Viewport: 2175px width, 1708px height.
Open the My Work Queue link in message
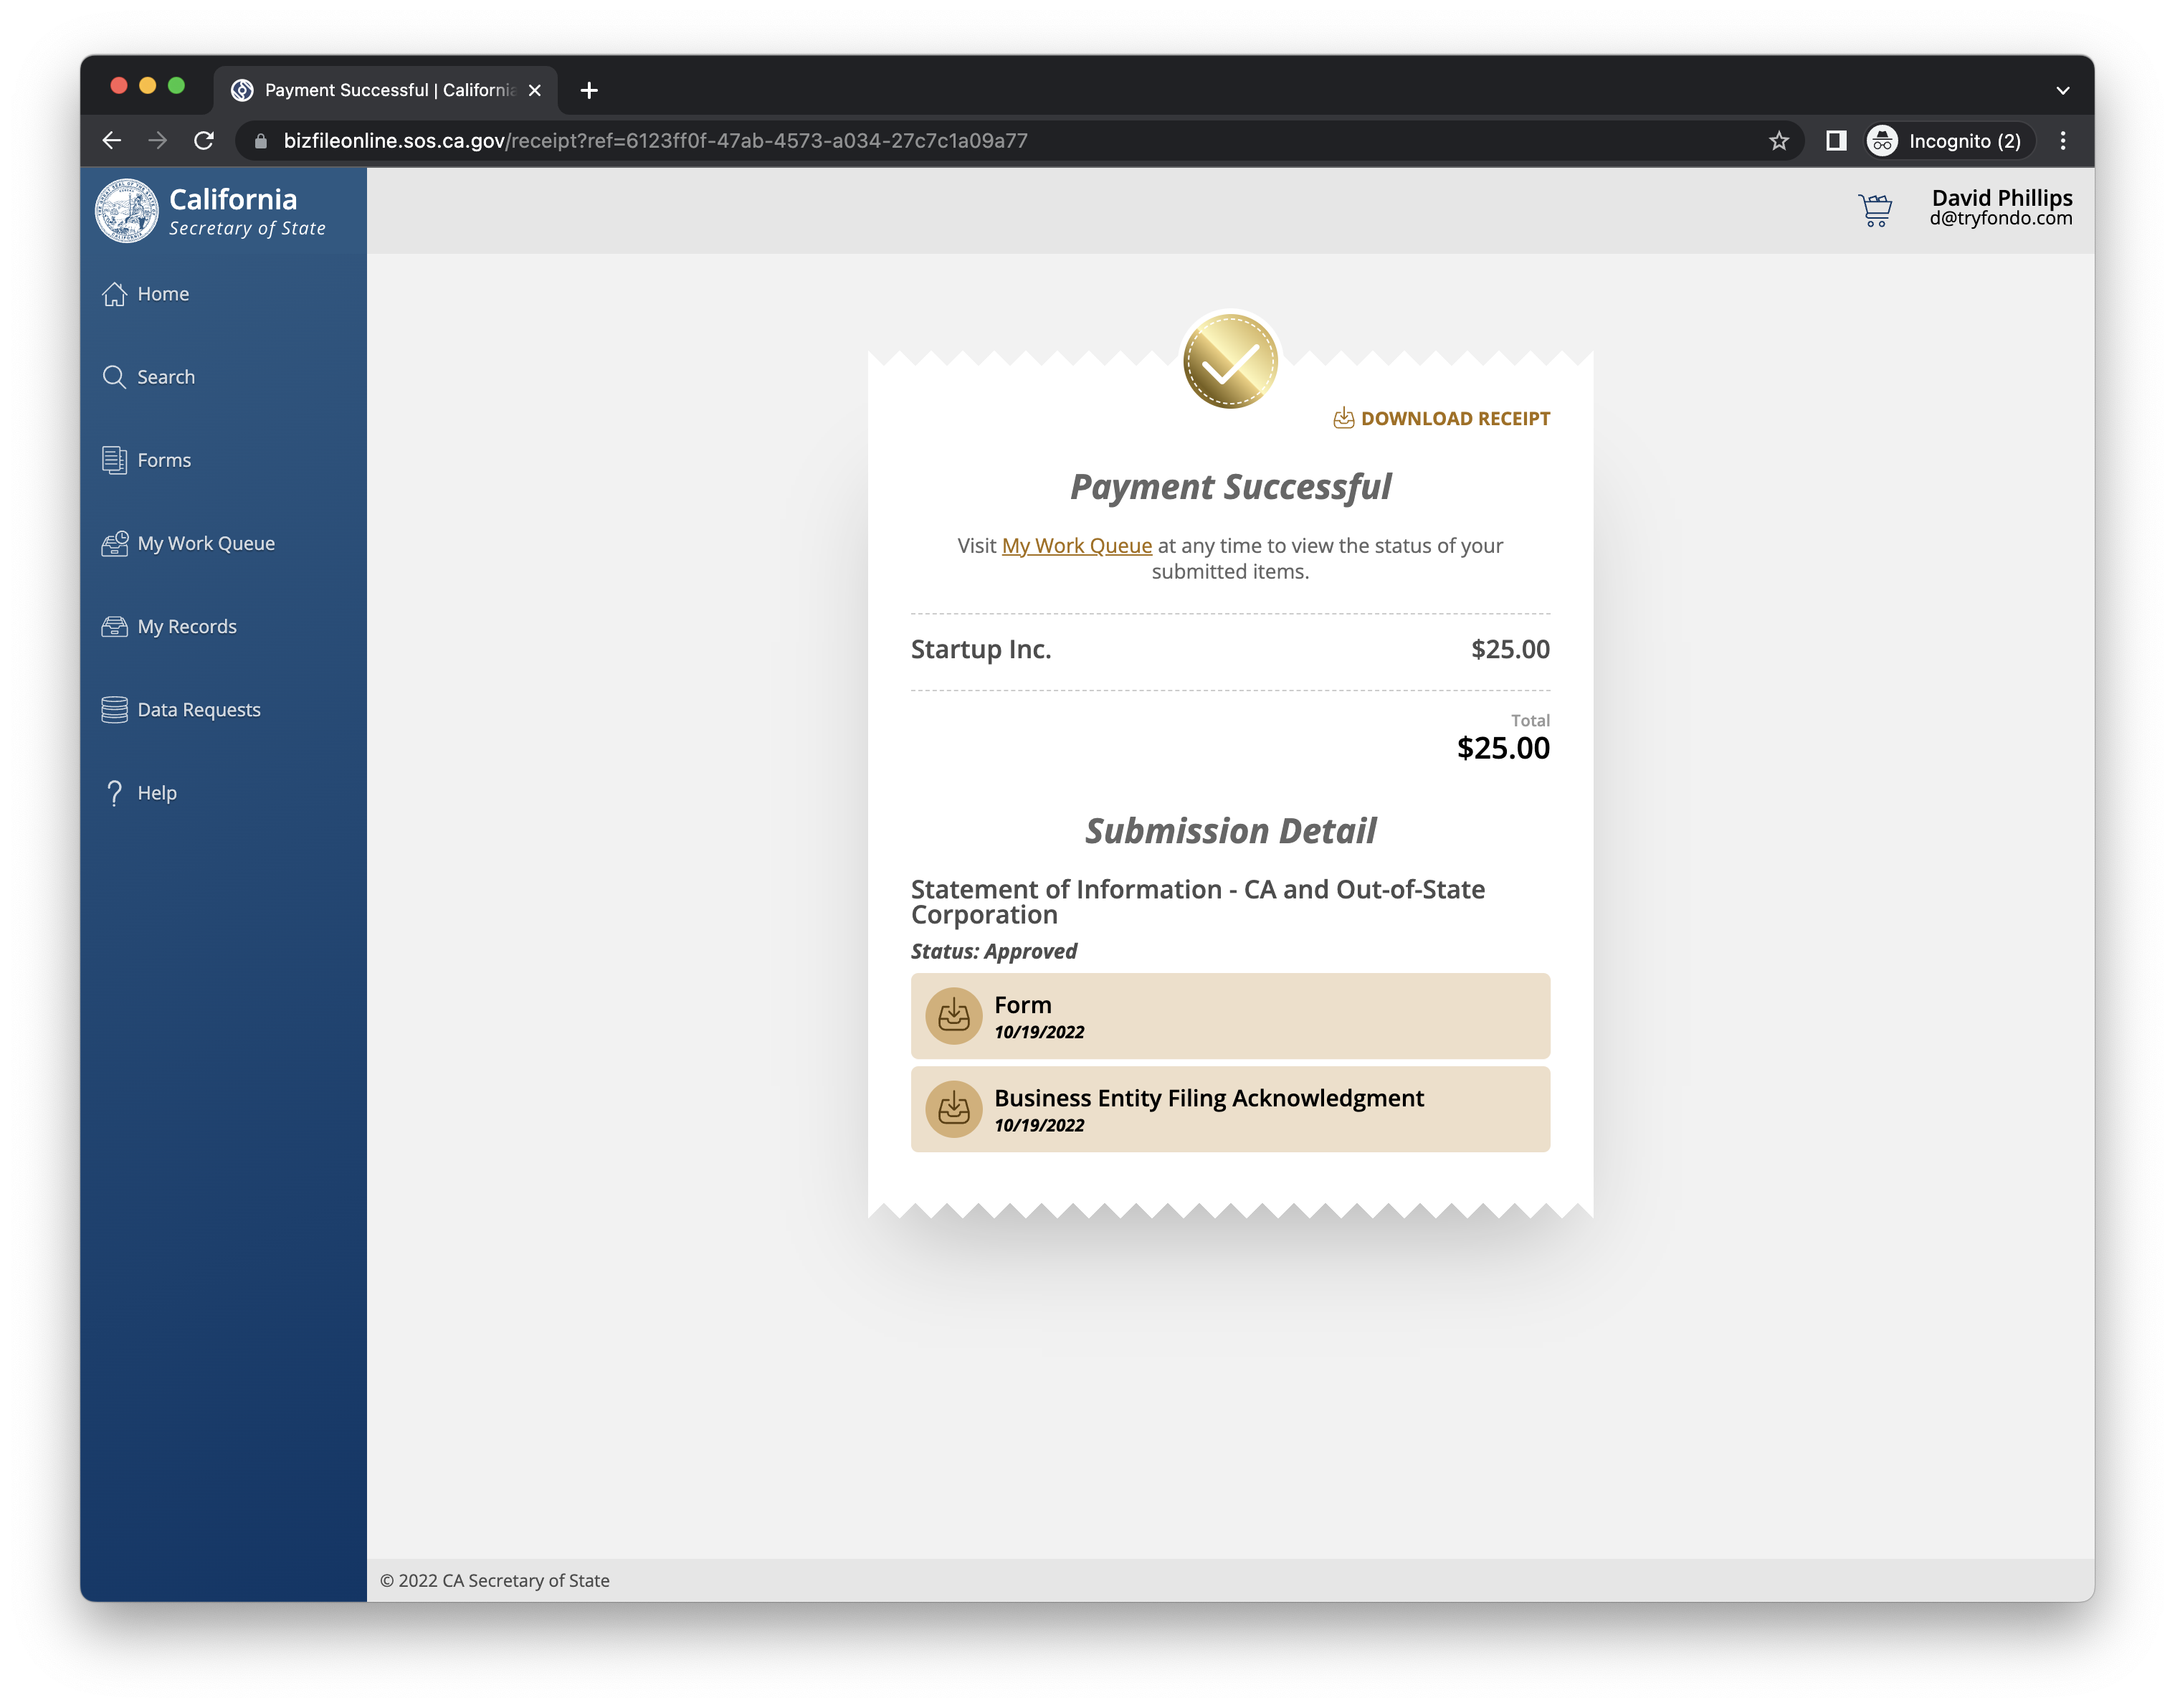pos(1077,546)
